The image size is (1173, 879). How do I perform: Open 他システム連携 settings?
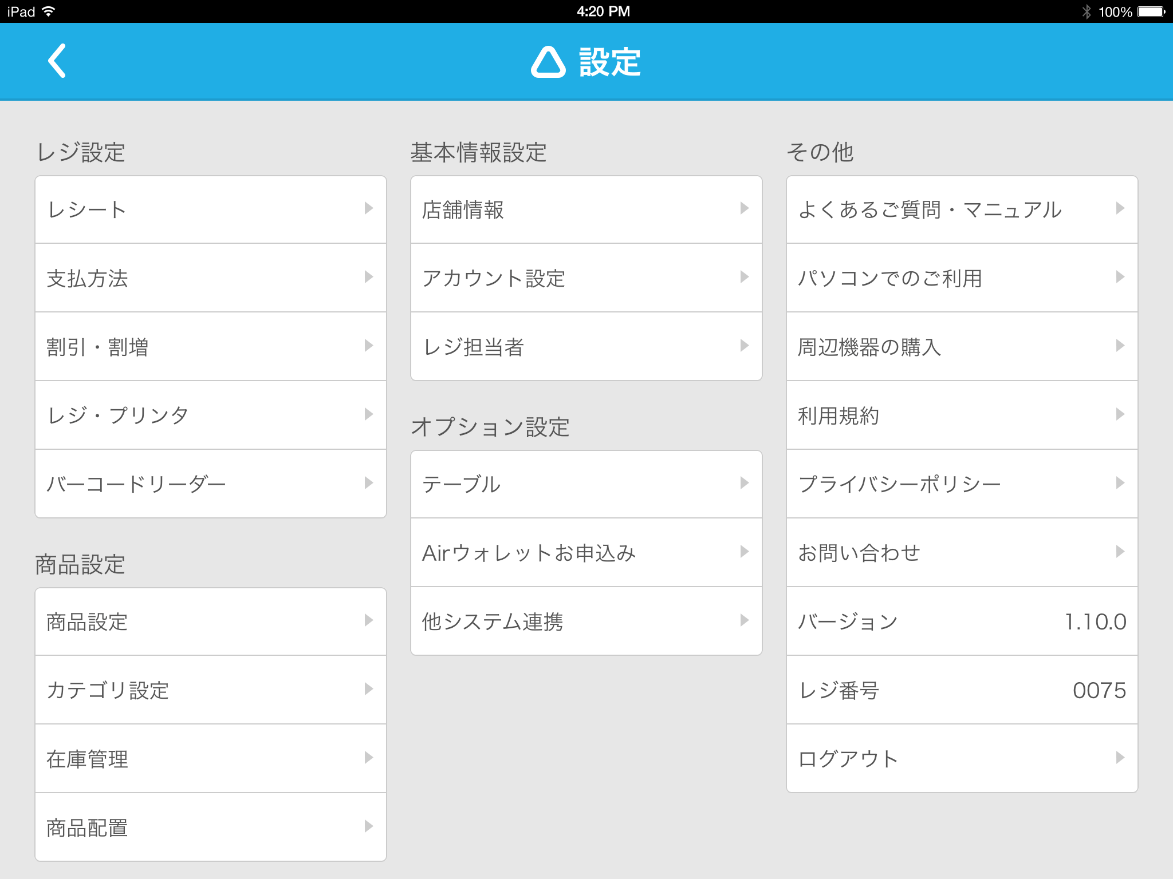(586, 621)
